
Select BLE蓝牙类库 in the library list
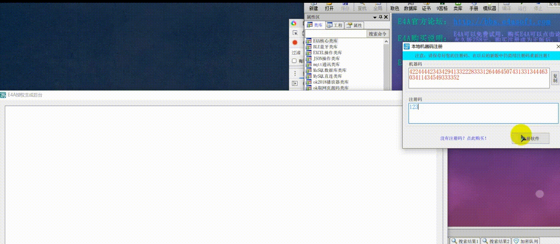click(x=325, y=47)
